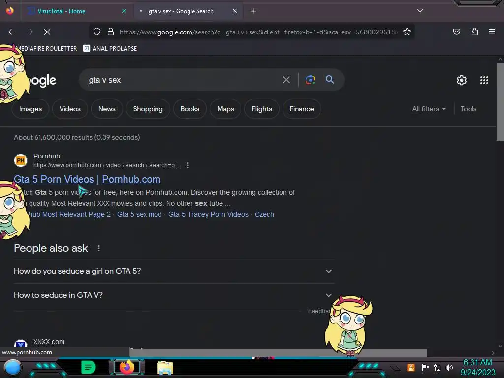This screenshot has width=504, height=378.
Task: Open the second bookmarks toolbar bookmark
Action: point(110,49)
